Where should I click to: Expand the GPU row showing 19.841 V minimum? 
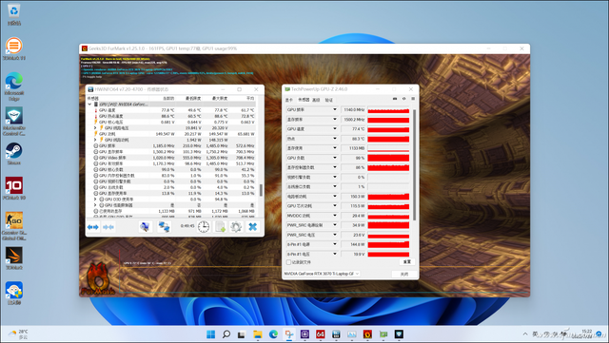pyautogui.click(x=95, y=127)
